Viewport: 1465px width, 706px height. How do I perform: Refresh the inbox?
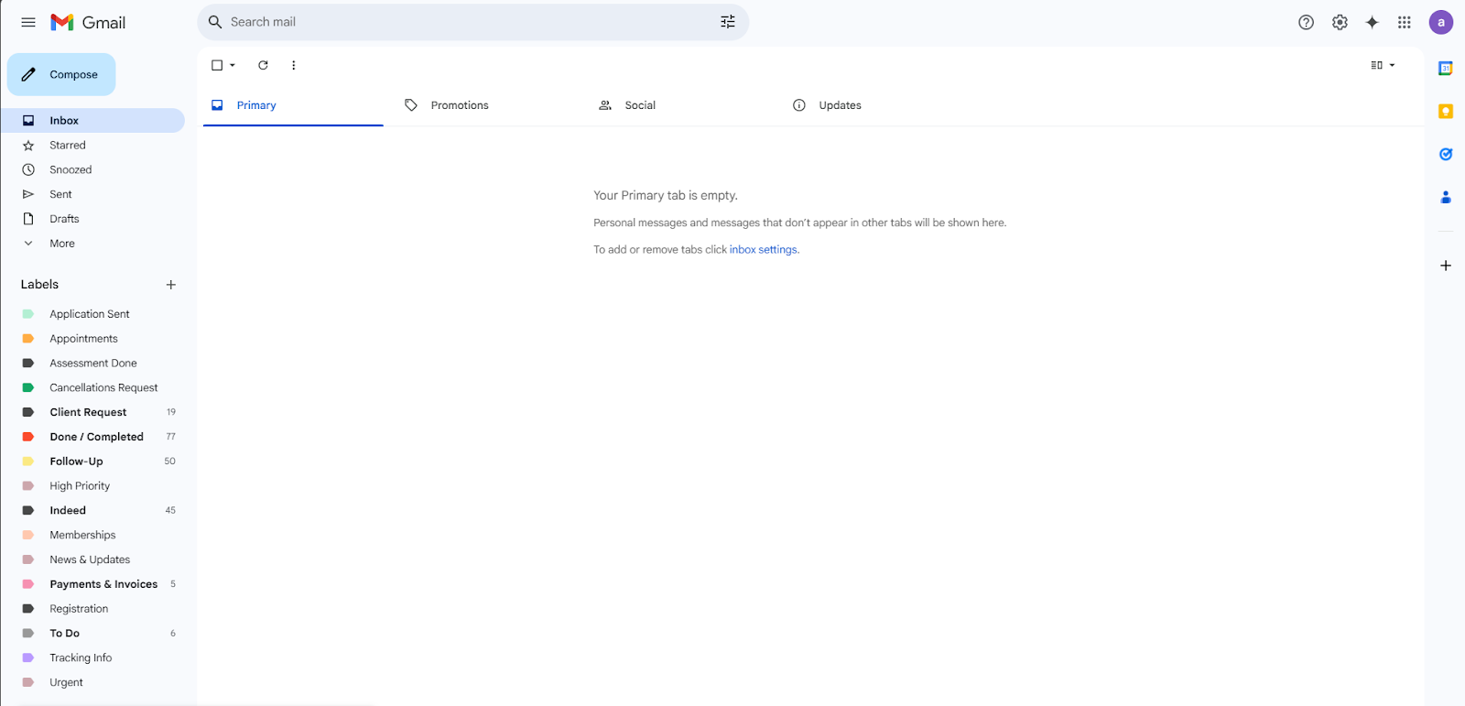point(263,65)
